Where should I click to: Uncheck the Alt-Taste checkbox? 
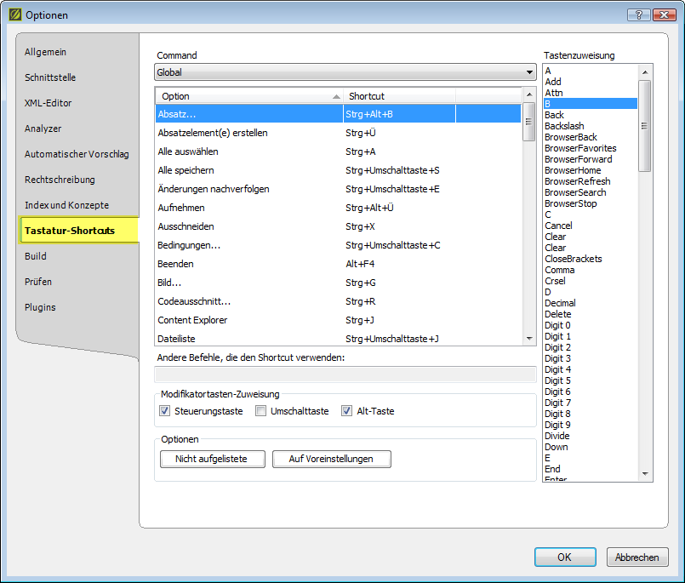pyautogui.click(x=346, y=411)
